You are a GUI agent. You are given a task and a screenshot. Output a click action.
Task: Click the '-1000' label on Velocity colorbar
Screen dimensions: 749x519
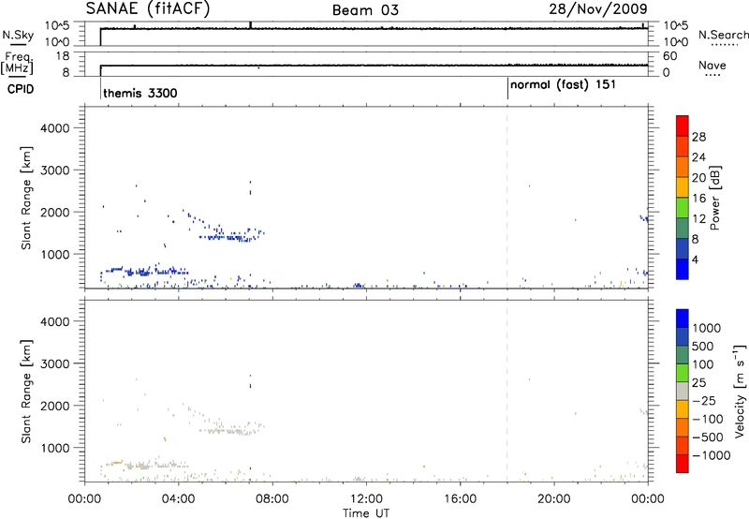coord(711,455)
